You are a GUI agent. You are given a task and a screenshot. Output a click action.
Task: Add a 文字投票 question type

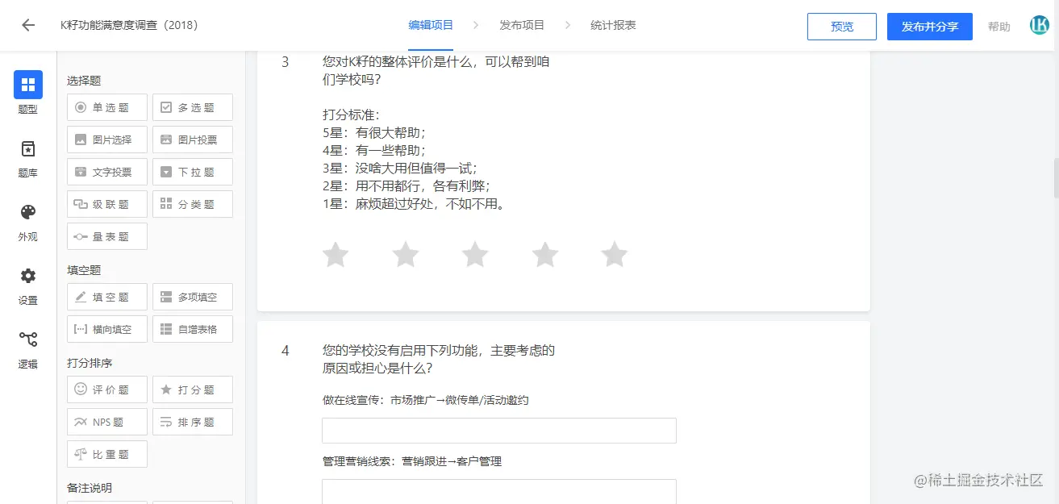(x=107, y=172)
